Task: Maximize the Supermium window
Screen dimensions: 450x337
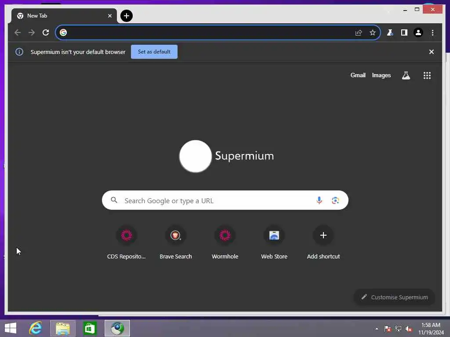Action: click(x=417, y=10)
